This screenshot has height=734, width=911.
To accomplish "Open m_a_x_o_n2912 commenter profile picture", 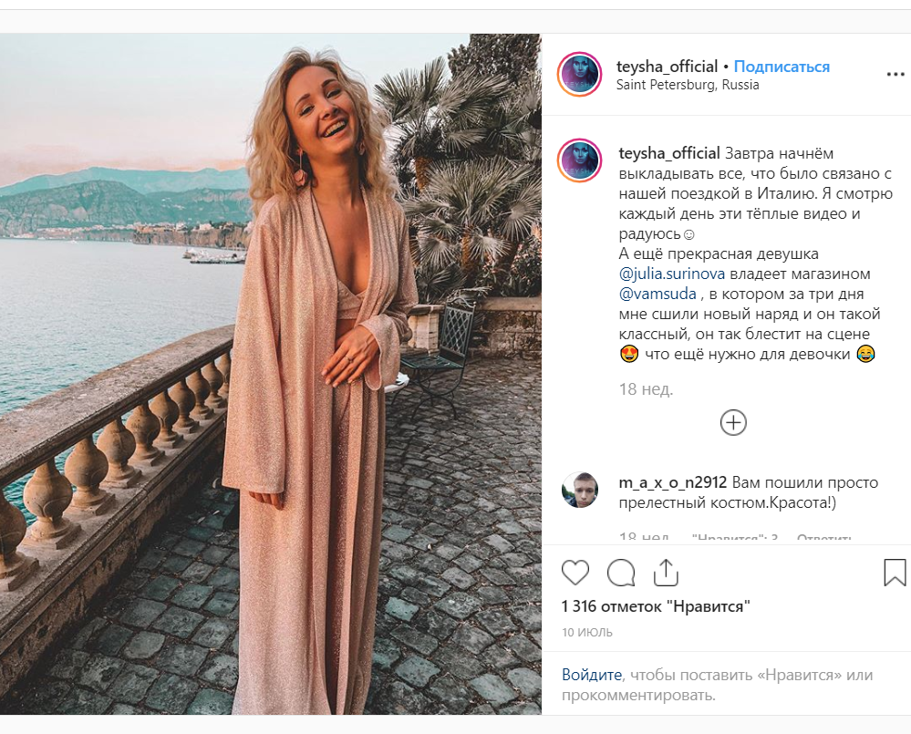I will 580,491.
